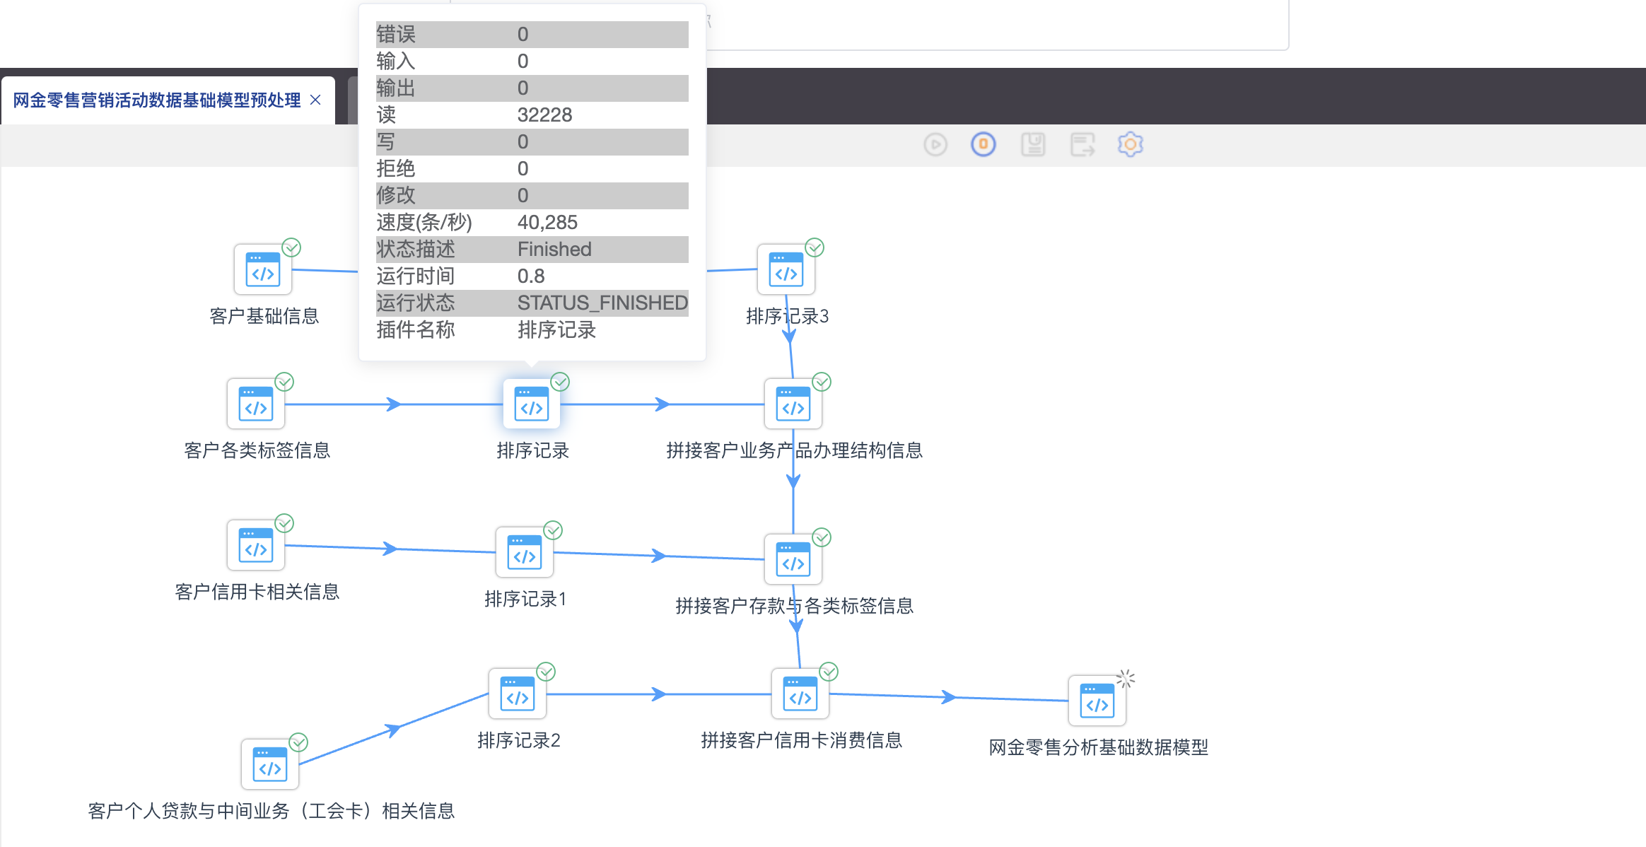Click the 客户个人贷款与中间业务 node icon
The height and width of the screenshot is (847, 1646).
click(270, 764)
